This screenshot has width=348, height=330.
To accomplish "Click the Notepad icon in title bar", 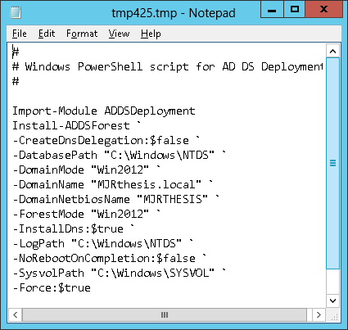I will pos(16,12).
